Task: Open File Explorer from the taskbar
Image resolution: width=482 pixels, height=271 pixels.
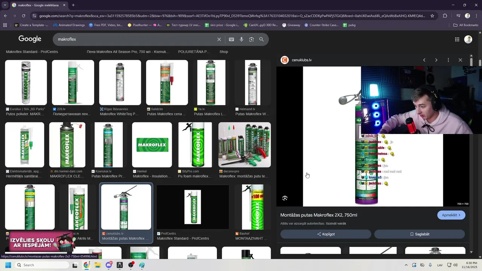Action: pyautogui.click(x=98, y=265)
